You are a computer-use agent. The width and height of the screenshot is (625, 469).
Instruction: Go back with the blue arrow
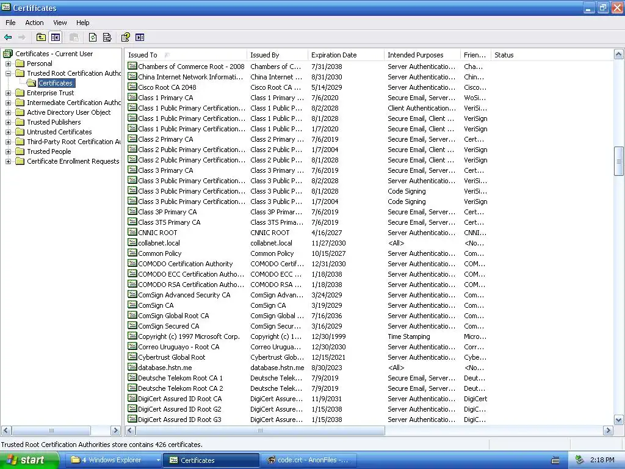(7, 37)
